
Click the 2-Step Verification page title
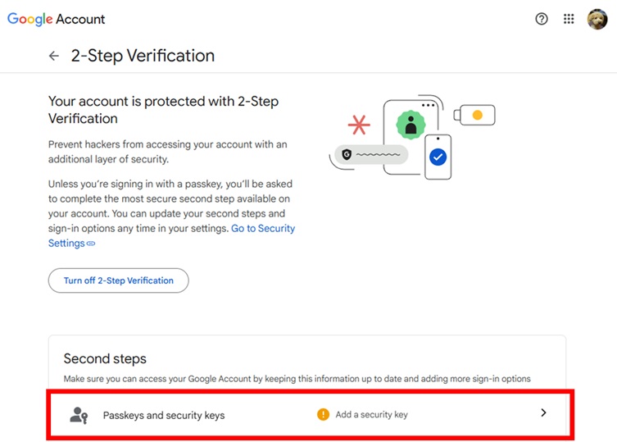[x=143, y=56]
